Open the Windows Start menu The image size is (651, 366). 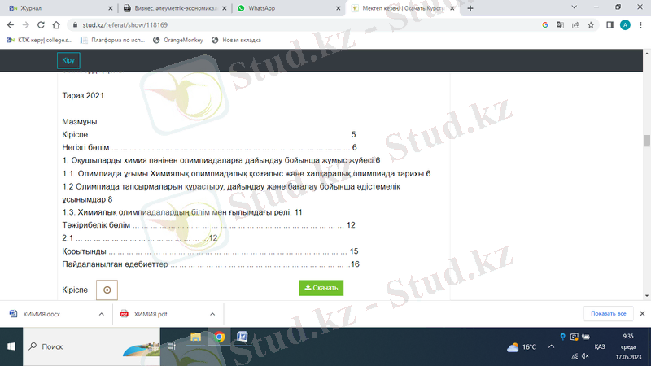pos(11,346)
